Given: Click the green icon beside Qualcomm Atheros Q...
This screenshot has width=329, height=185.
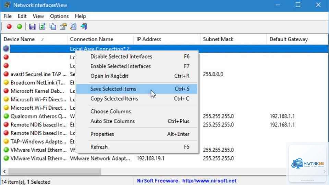Looking at the screenshot, I should pyautogui.click(x=6, y=116).
